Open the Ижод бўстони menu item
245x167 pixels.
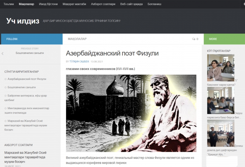(x=48, y=4)
